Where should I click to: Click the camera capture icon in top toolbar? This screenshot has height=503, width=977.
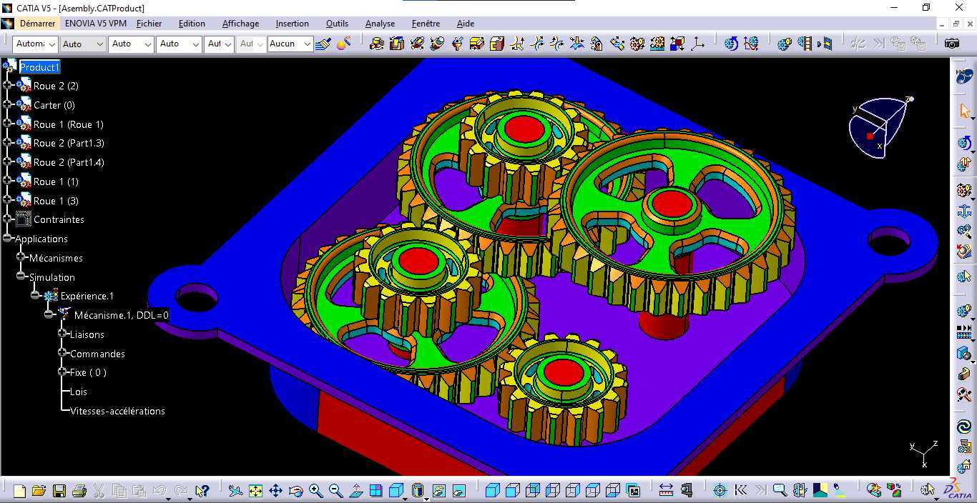(x=951, y=44)
